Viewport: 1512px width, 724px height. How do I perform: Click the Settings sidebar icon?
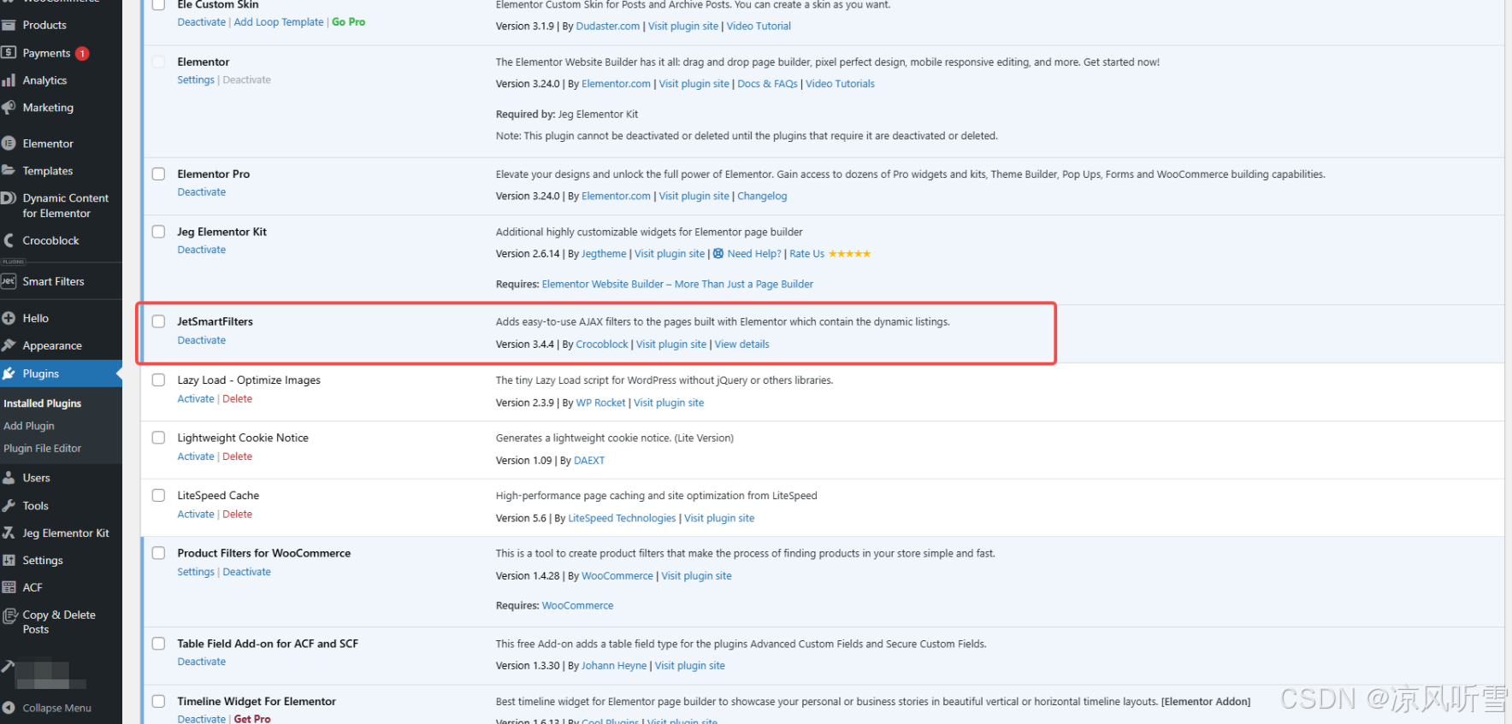(x=9, y=561)
